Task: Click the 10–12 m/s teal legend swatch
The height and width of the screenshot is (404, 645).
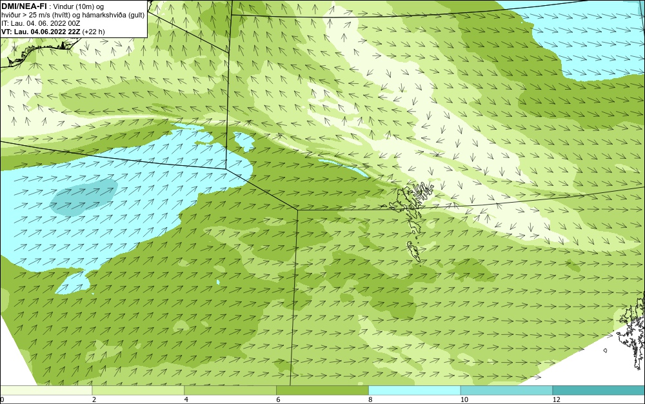Action: [x=507, y=390]
